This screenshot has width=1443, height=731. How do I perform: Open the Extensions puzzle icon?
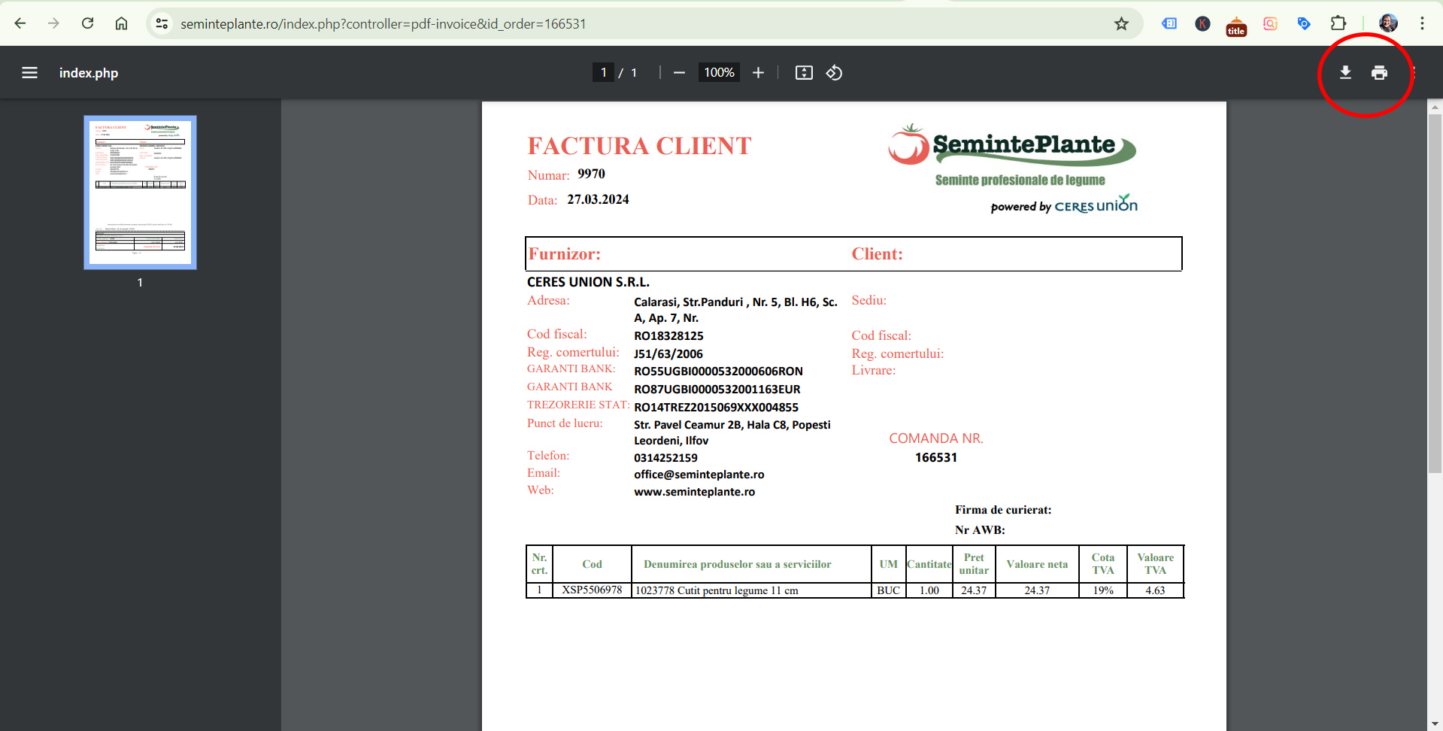(1338, 23)
